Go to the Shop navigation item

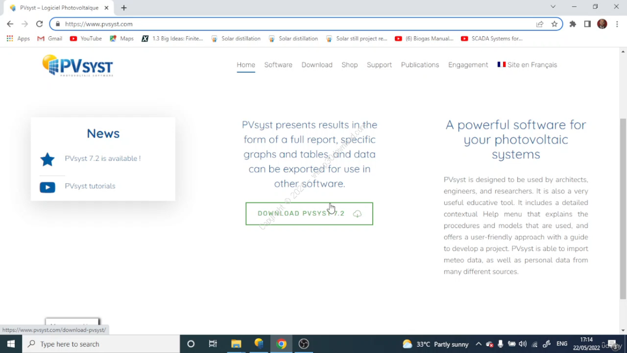[350, 65]
